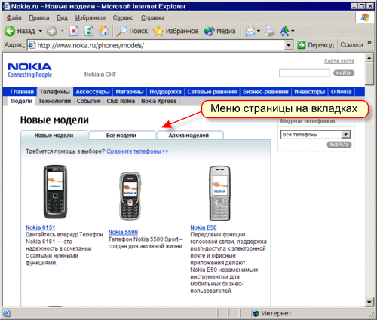
Task: Click the Windows flag logo
Action: point(365,17)
